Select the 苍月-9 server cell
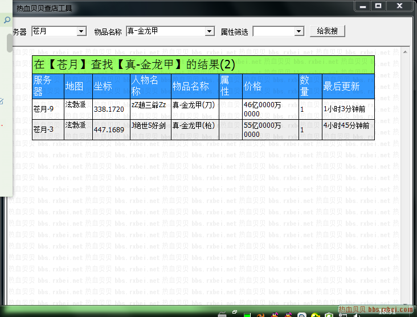The width and height of the screenshot is (417, 317). click(x=44, y=108)
